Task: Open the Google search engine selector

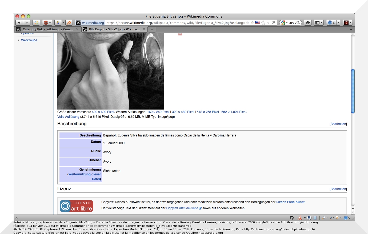Action: click(284, 23)
